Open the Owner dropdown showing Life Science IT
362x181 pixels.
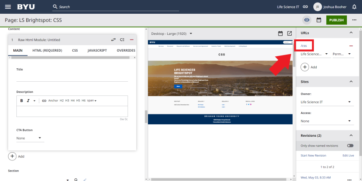[x=327, y=102]
